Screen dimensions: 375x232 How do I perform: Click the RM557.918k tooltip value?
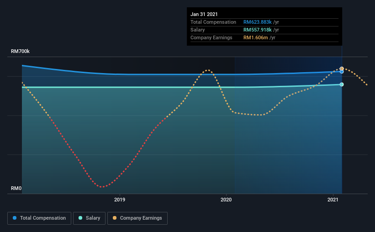(x=257, y=30)
